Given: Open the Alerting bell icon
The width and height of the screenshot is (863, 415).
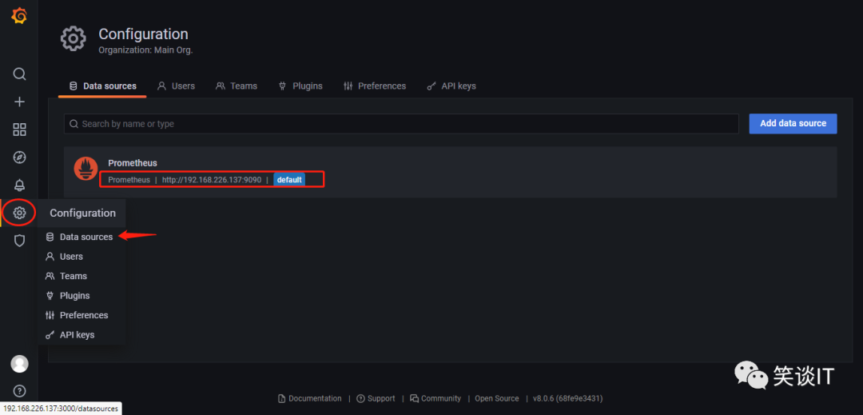Looking at the screenshot, I should point(19,185).
